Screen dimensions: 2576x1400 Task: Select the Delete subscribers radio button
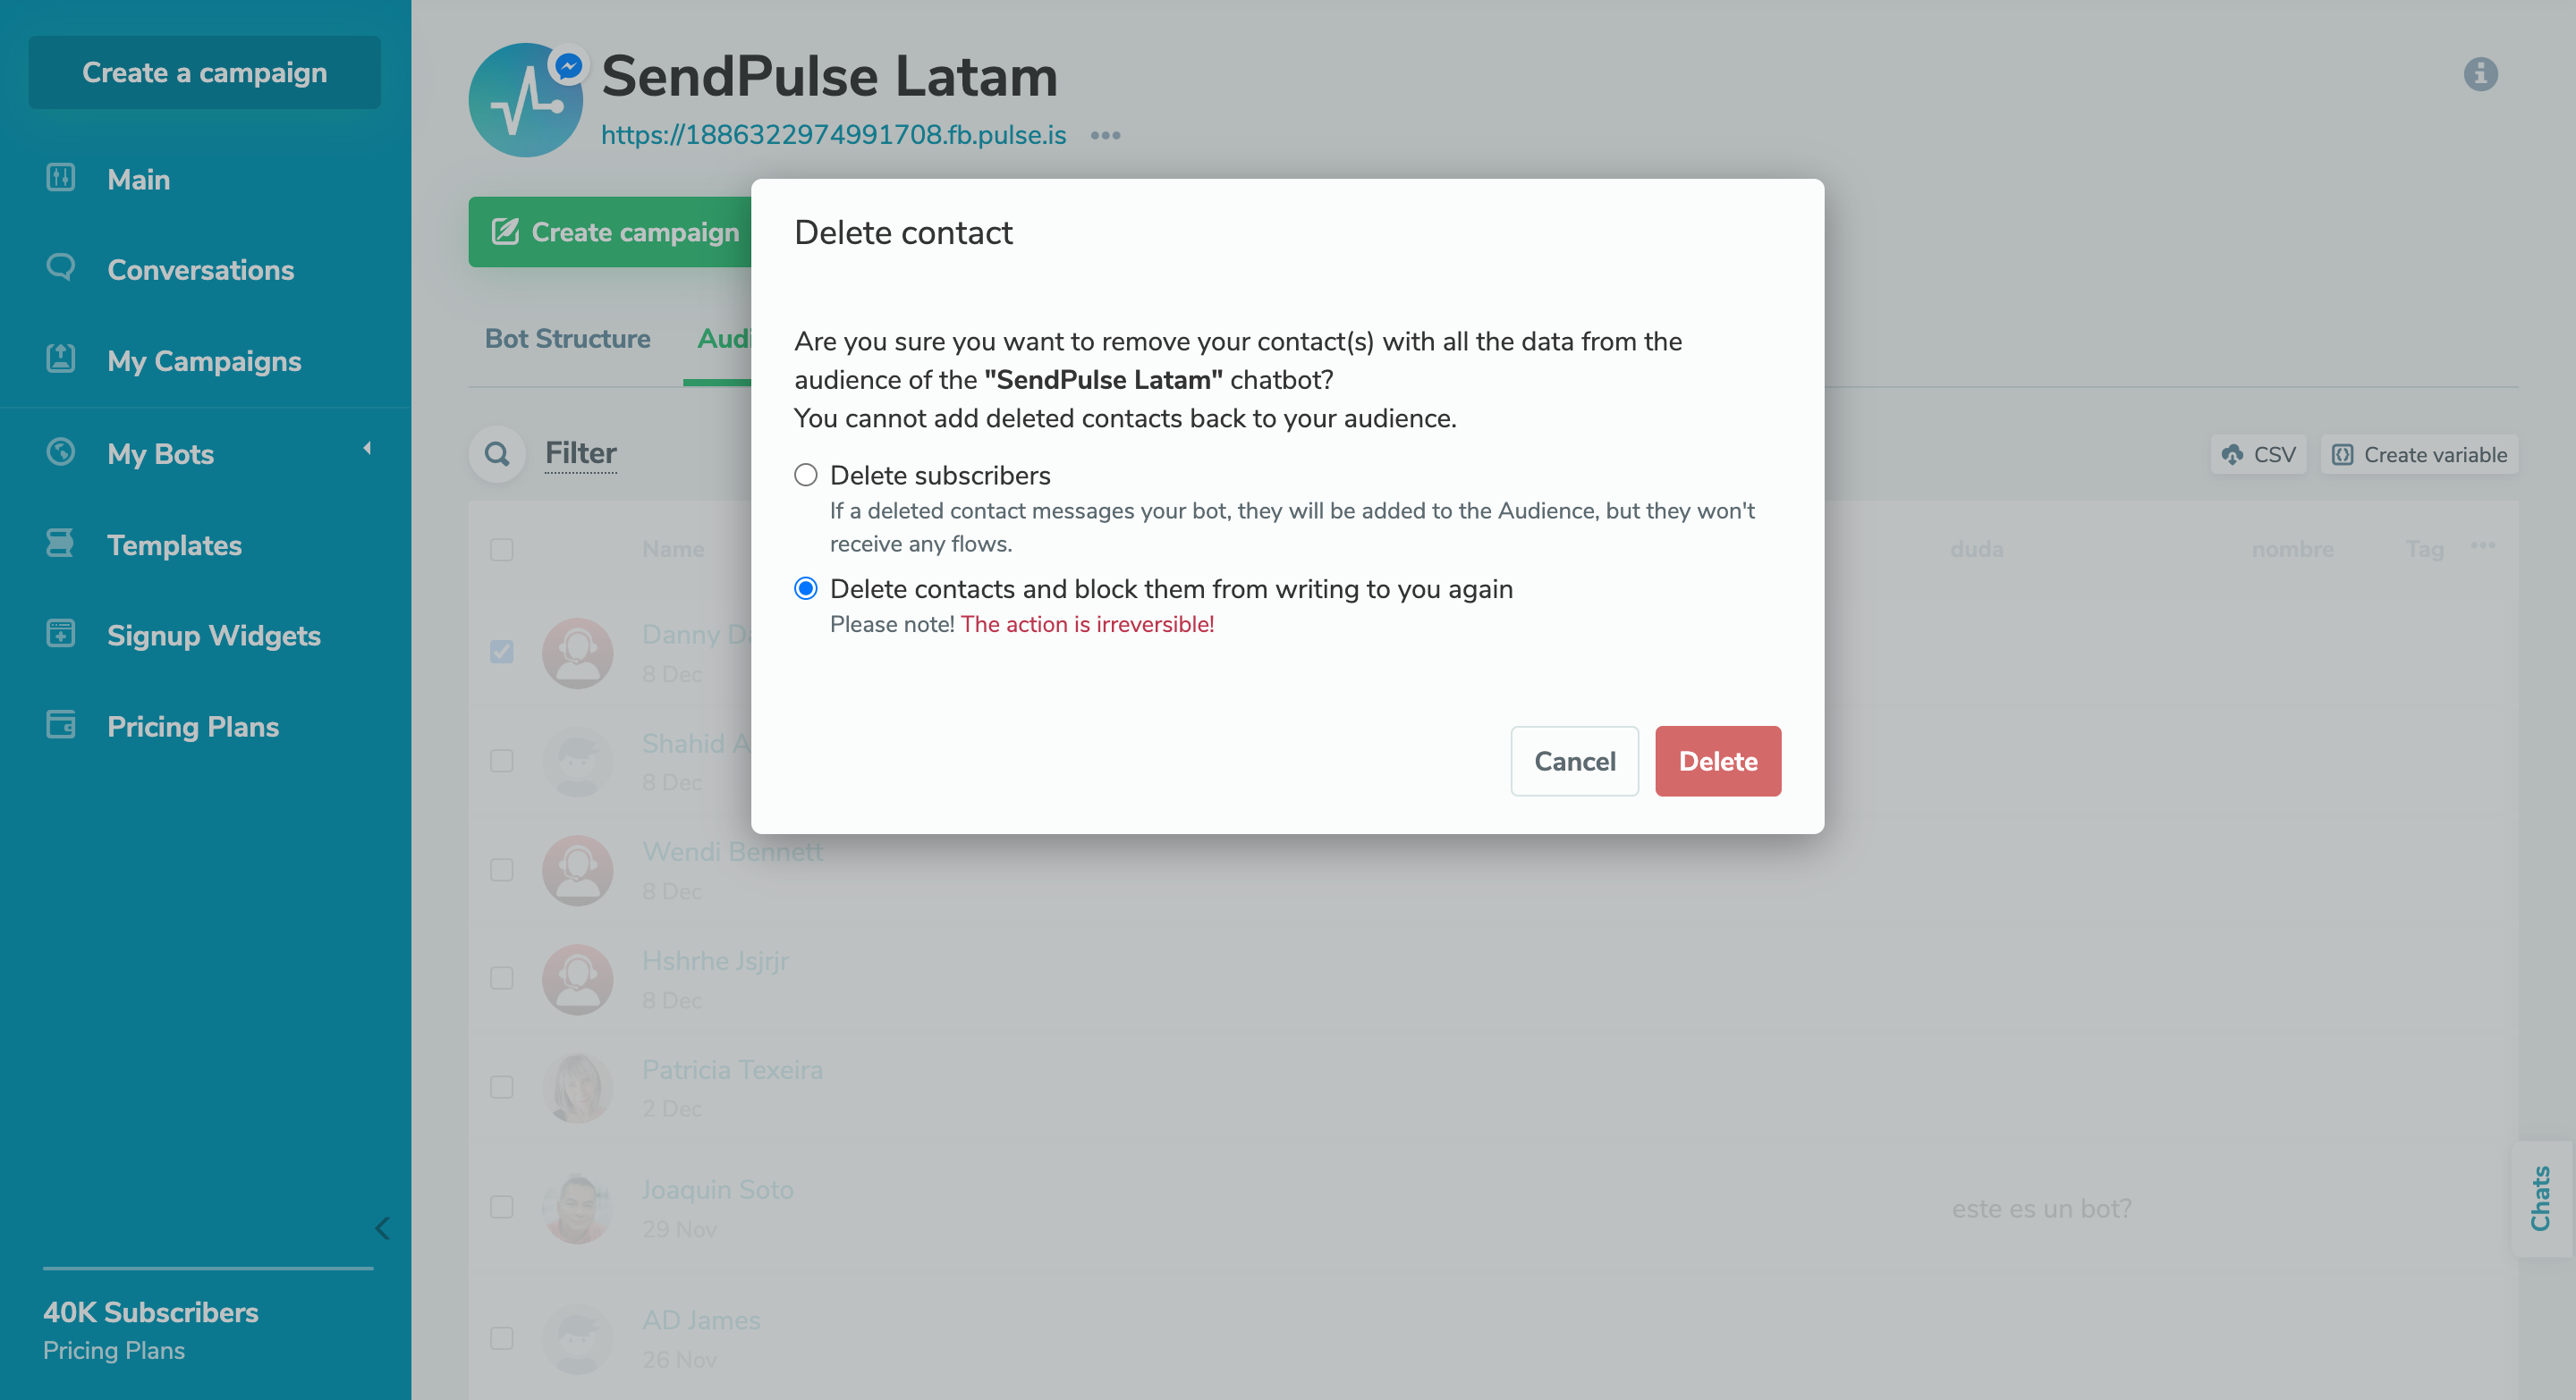click(806, 475)
